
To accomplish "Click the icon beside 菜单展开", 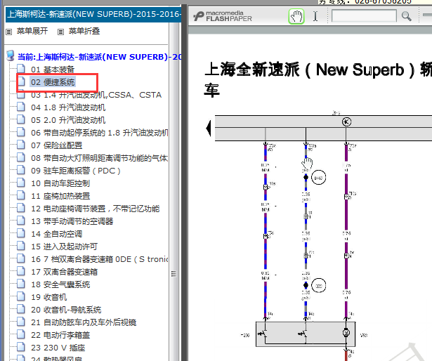I will [9, 32].
